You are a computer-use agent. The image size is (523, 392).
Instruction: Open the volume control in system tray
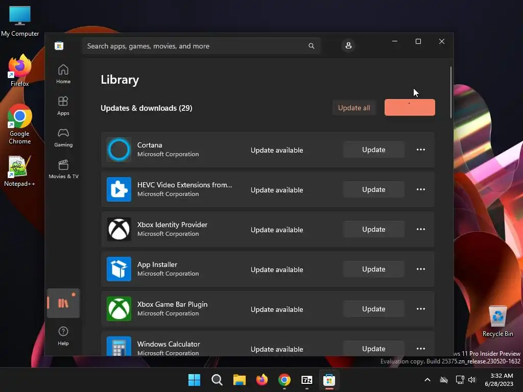pyautogui.click(x=471, y=380)
